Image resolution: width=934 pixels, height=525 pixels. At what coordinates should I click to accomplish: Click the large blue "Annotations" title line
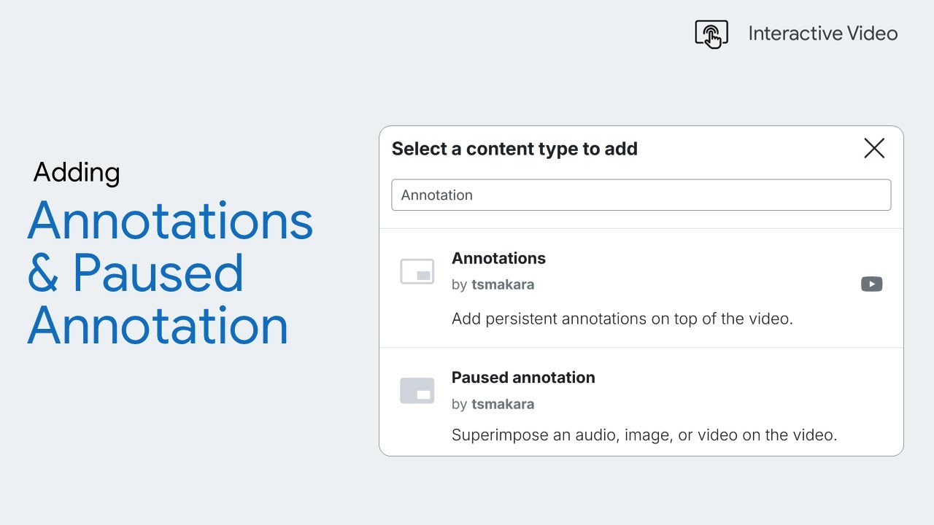click(x=170, y=221)
